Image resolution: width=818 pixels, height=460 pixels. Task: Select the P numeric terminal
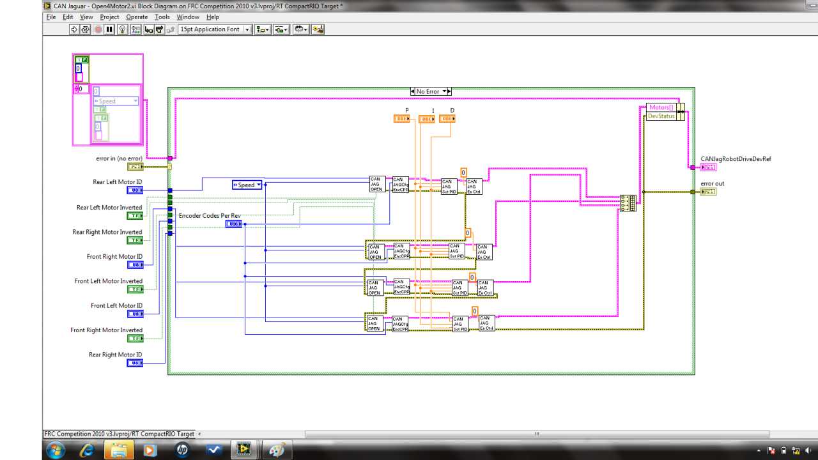[402, 119]
